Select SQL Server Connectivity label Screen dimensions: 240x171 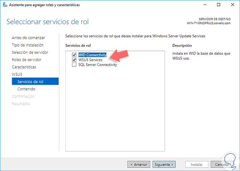point(97,65)
